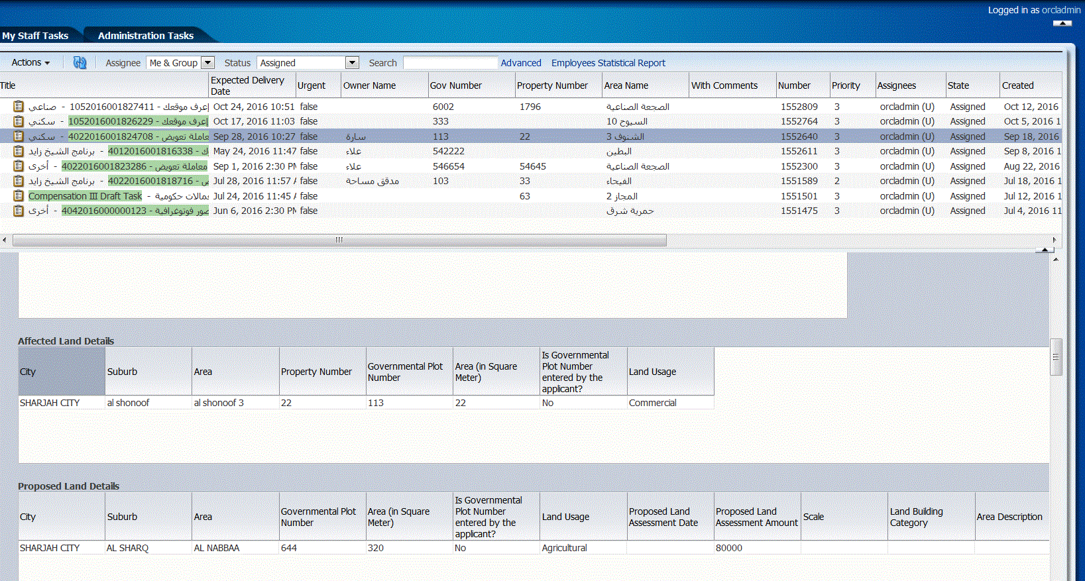Click inside the Search text field
The width and height of the screenshot is (1085, 581).
450,63
